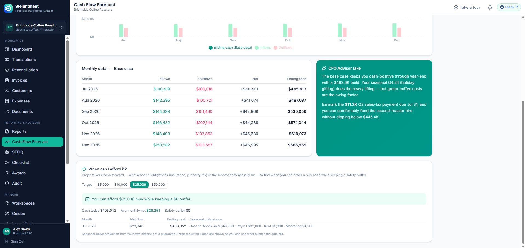Start the Take a tour walkthrough

(467, 7)
